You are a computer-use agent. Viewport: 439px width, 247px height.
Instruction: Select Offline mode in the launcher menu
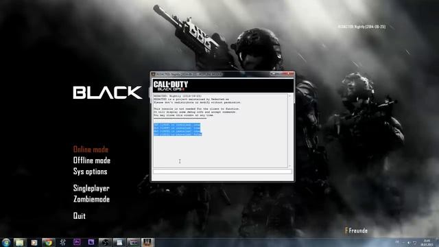point(92,161)
